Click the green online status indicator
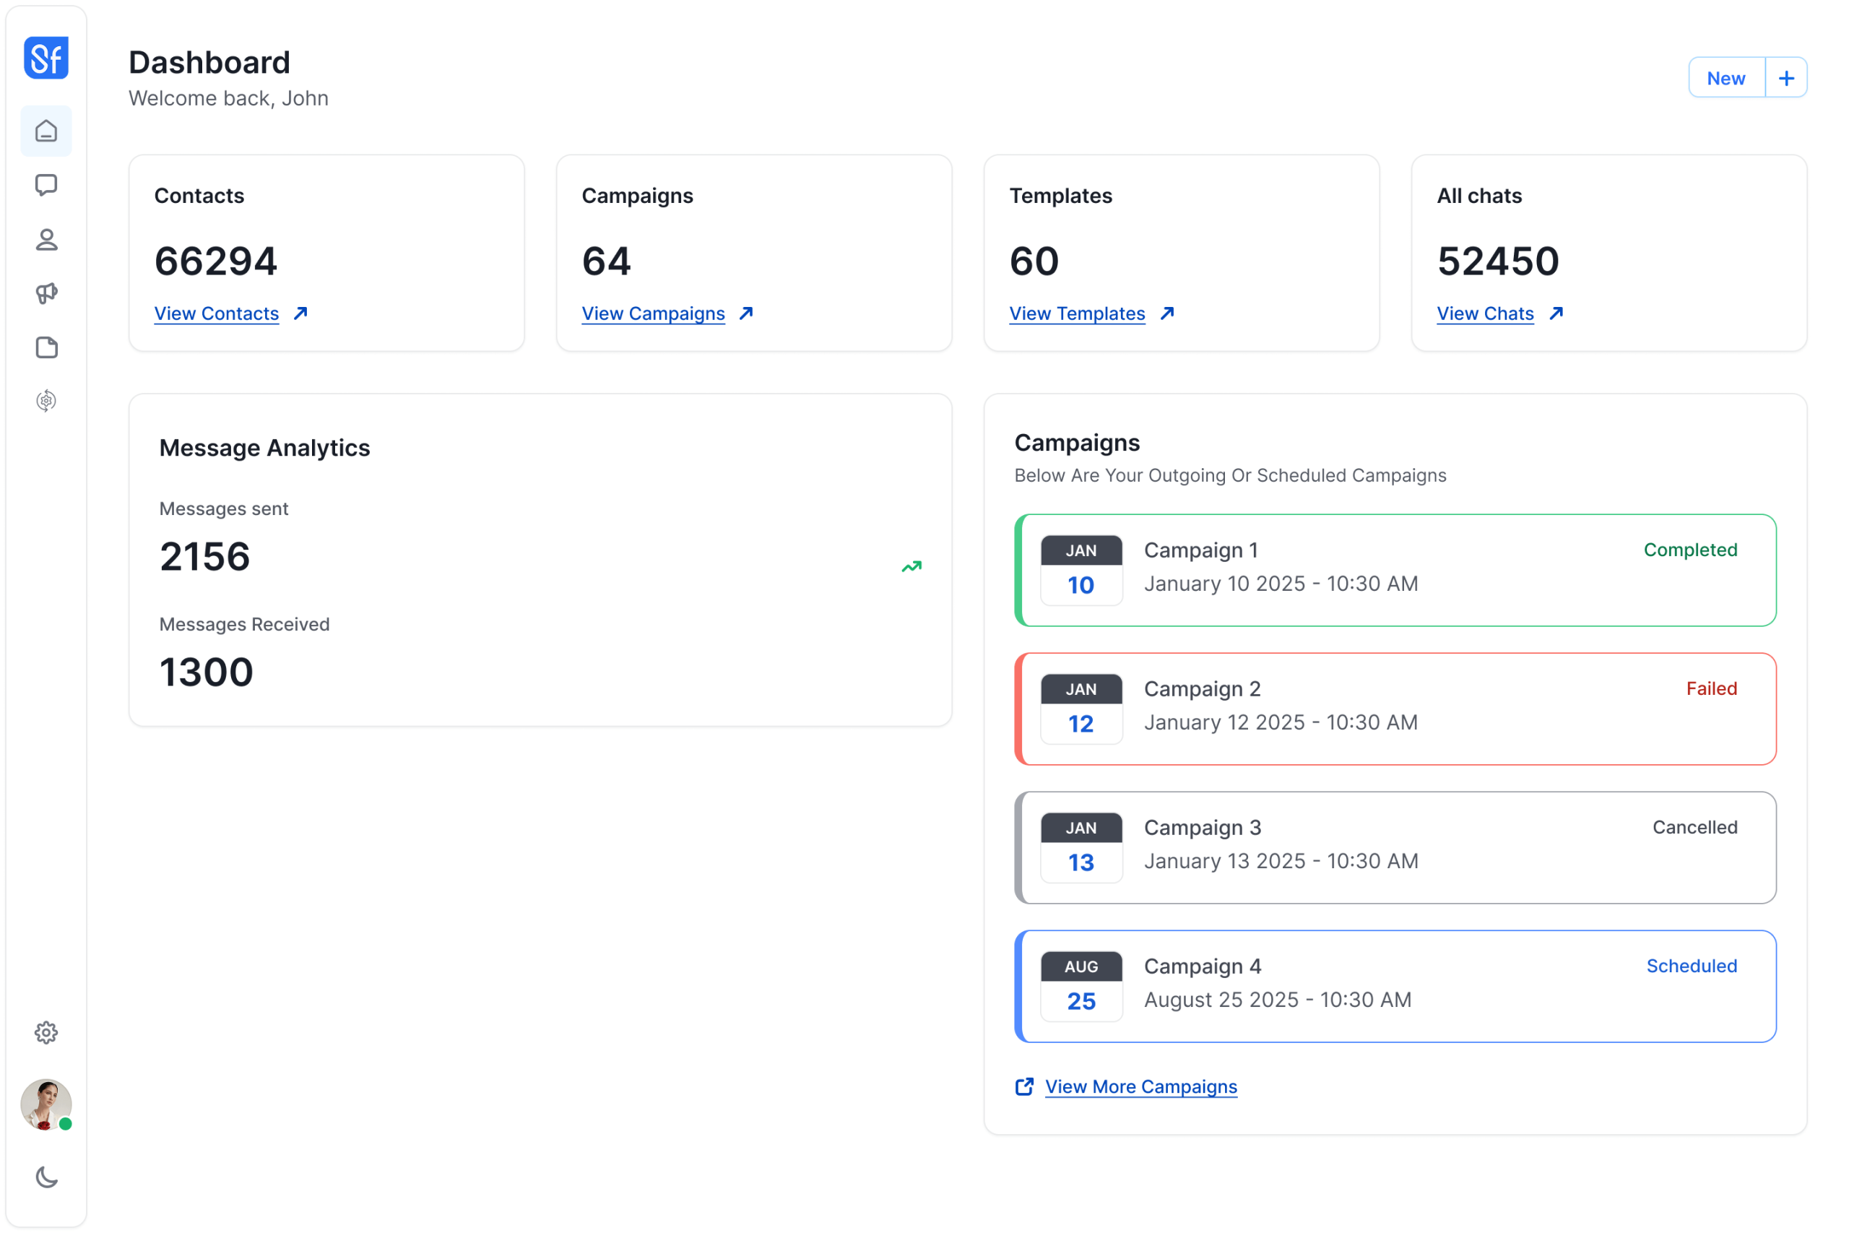Image resolution: width=1849 pixels, height=1233 pixels. pos(66,1124)
